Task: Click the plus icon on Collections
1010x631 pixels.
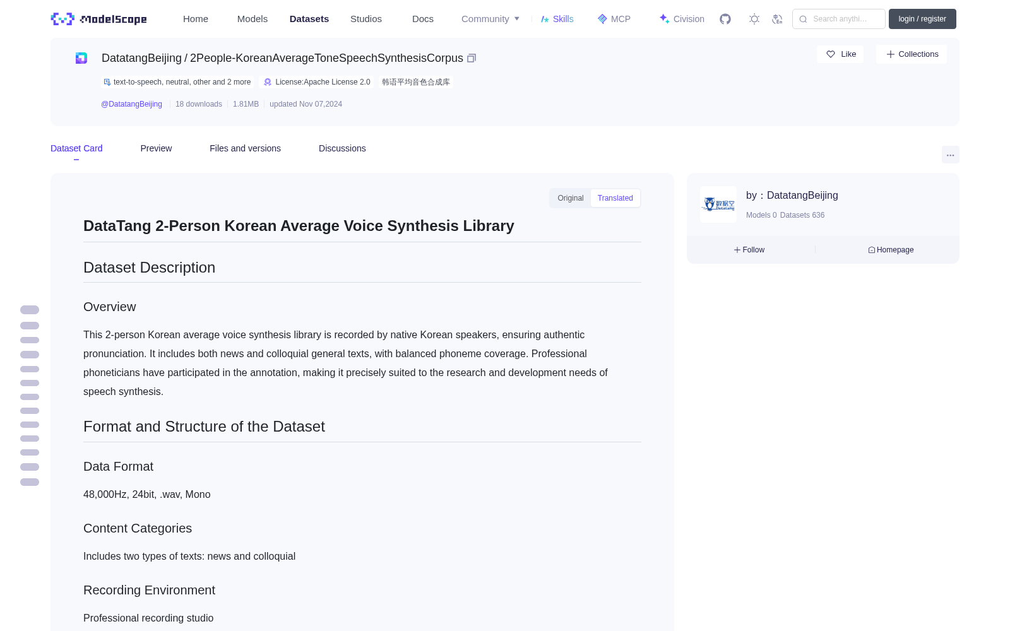Action: click(891, 54)
